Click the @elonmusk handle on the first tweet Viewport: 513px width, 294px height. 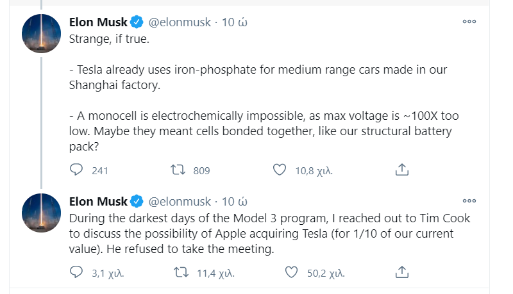coord(181,22)
